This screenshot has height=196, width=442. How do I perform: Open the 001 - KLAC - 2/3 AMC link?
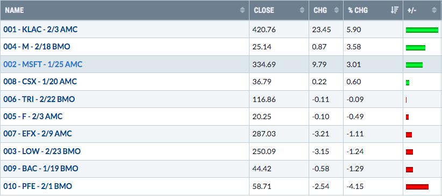[x=40, y=30]
